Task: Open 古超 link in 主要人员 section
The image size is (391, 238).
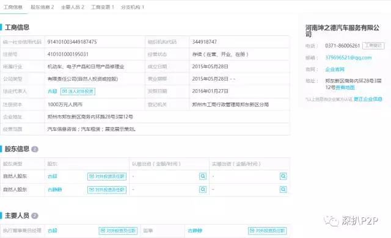Action: point(53,231)
